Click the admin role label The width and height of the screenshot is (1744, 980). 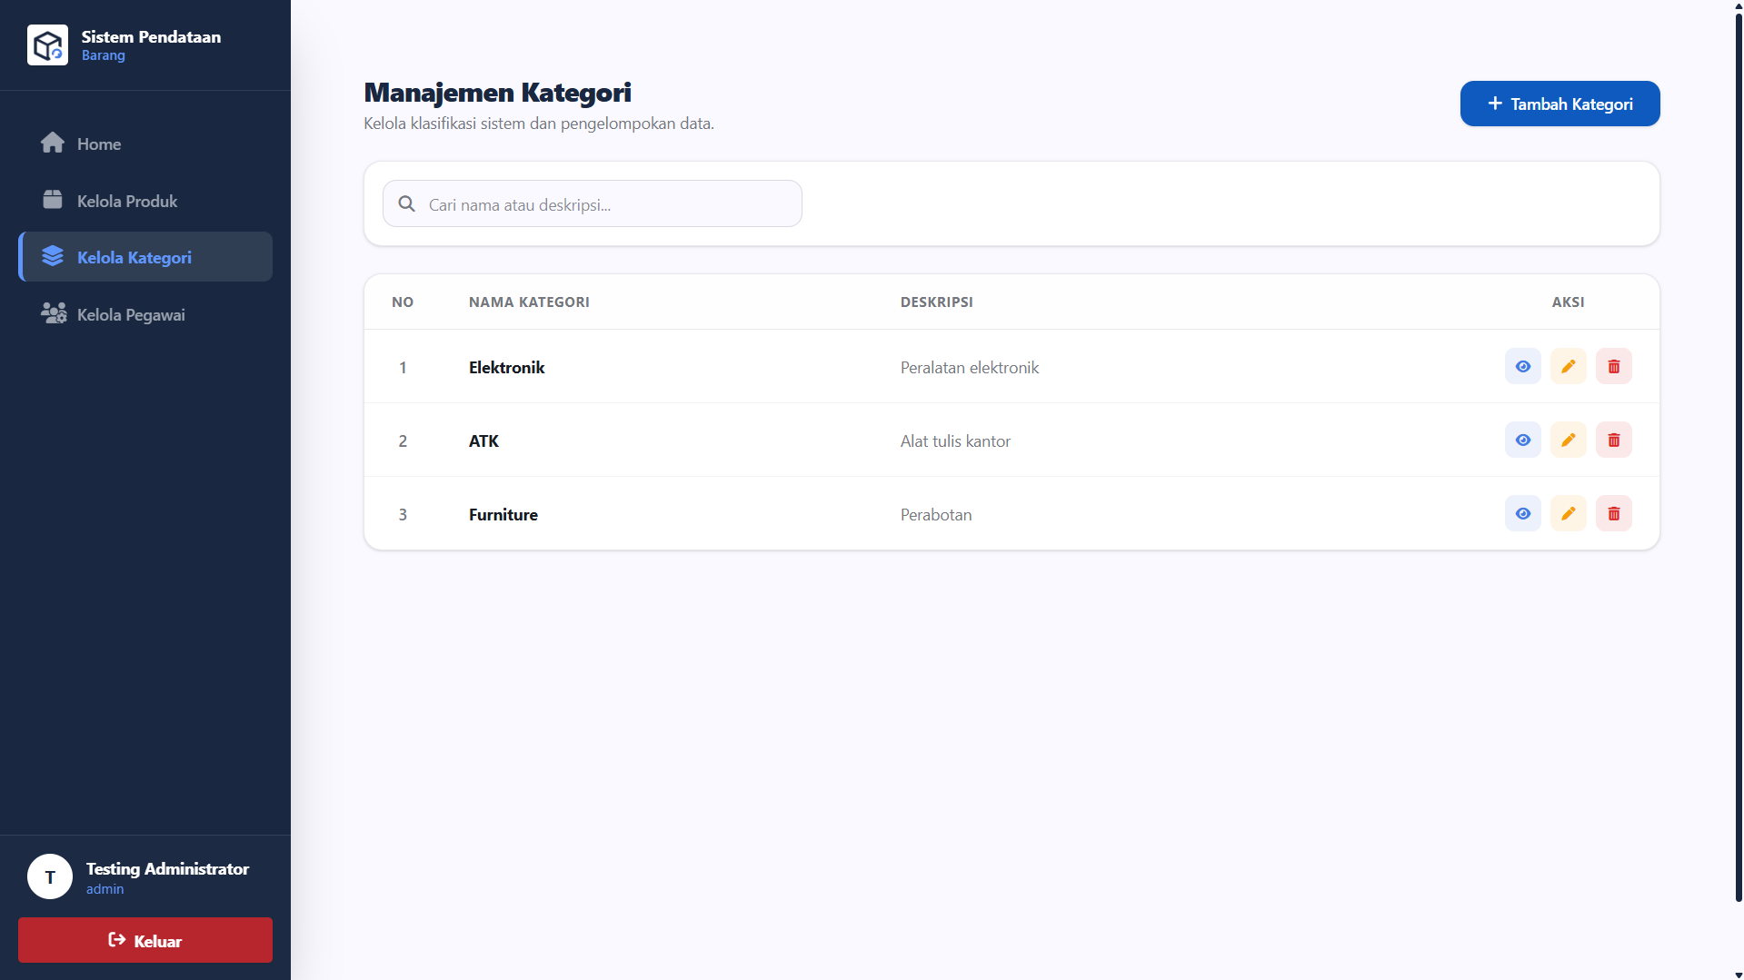click(105, 889)
